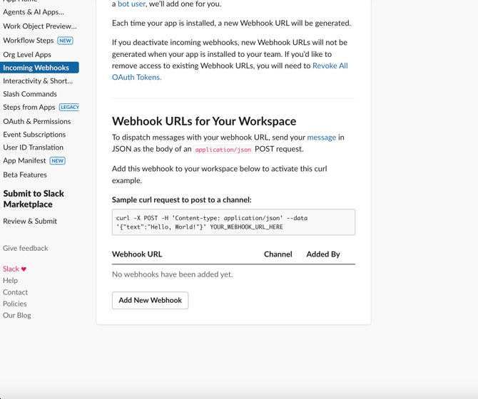Image resolution: width=478 pixels, height=399 pixels.
Task: Click the Slack heart icon link
Action: [x=15, y=269]
